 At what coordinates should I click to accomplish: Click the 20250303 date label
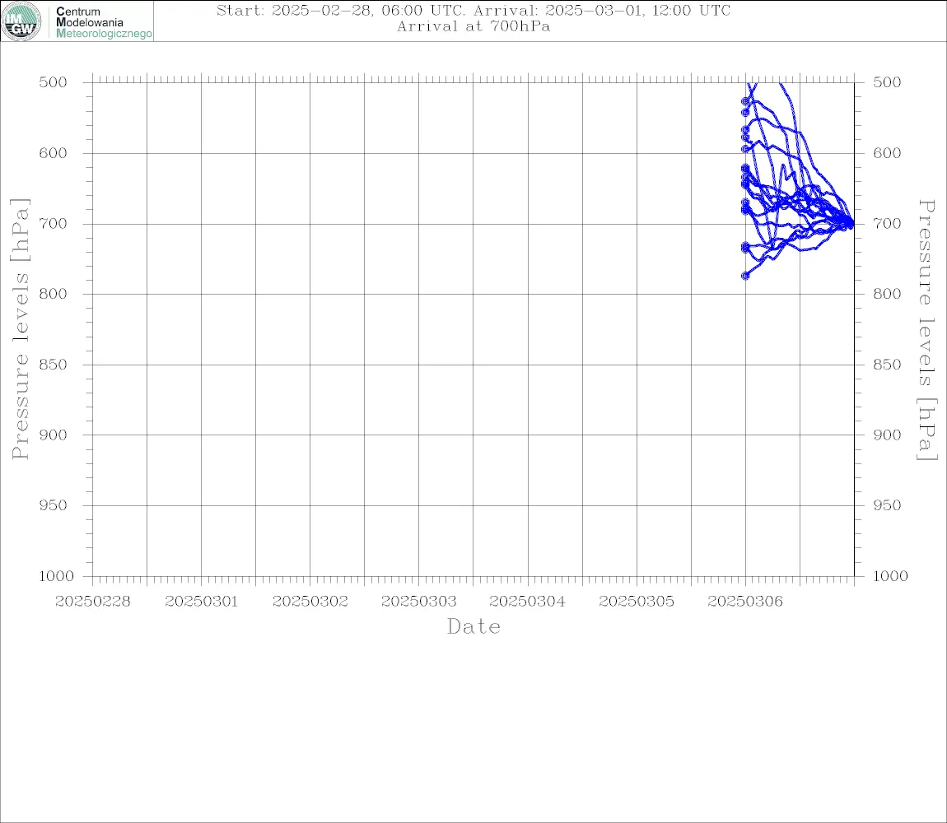[419, 602]
